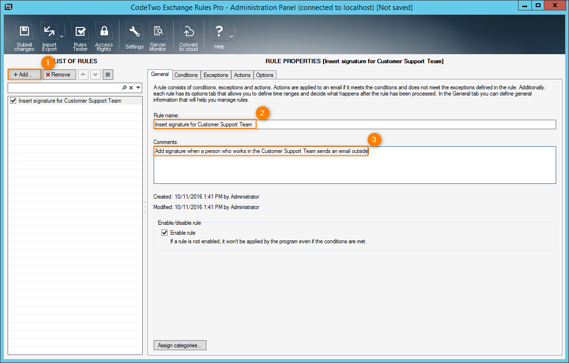Switch to the General tab

point(160,74)
